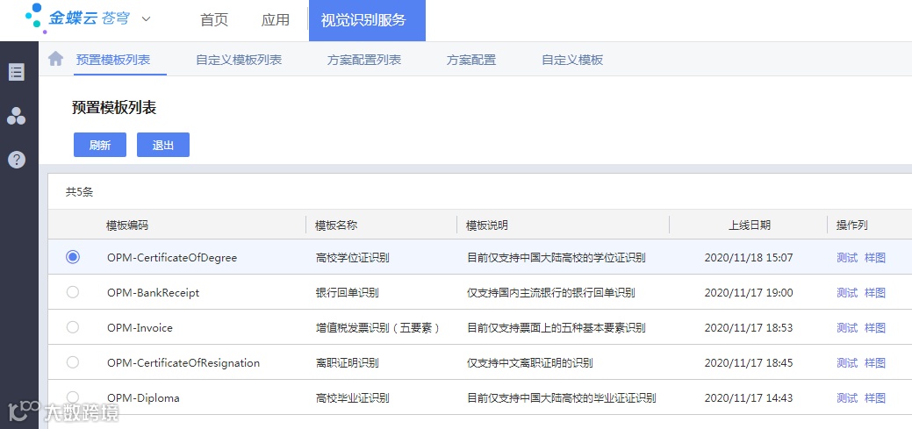This screenshot has width=912, height=429.
Task: Click the 高校毕业证识别 name cell
Action: [x=352, y=398]
